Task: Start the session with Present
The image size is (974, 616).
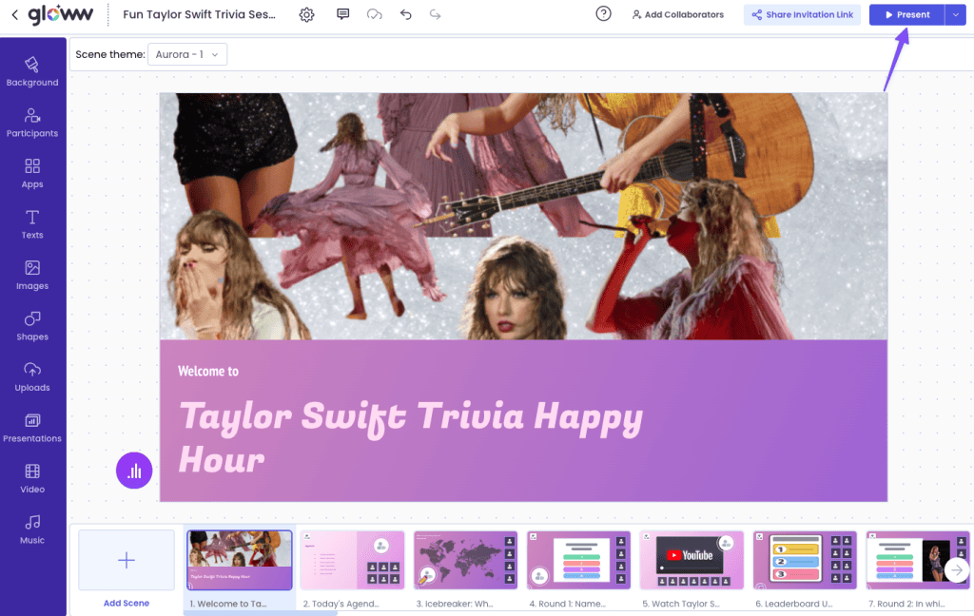Action: coord(906,14)
